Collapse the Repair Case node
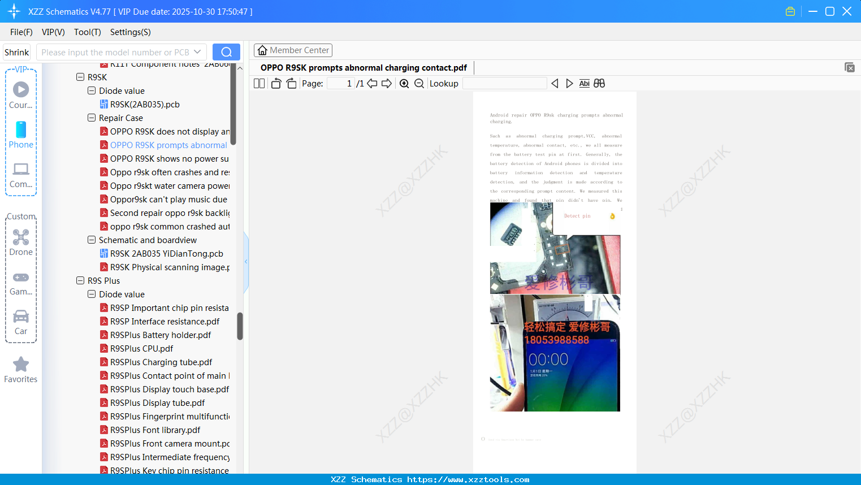Viewport: 861px width, 485px height. point(92,118)
